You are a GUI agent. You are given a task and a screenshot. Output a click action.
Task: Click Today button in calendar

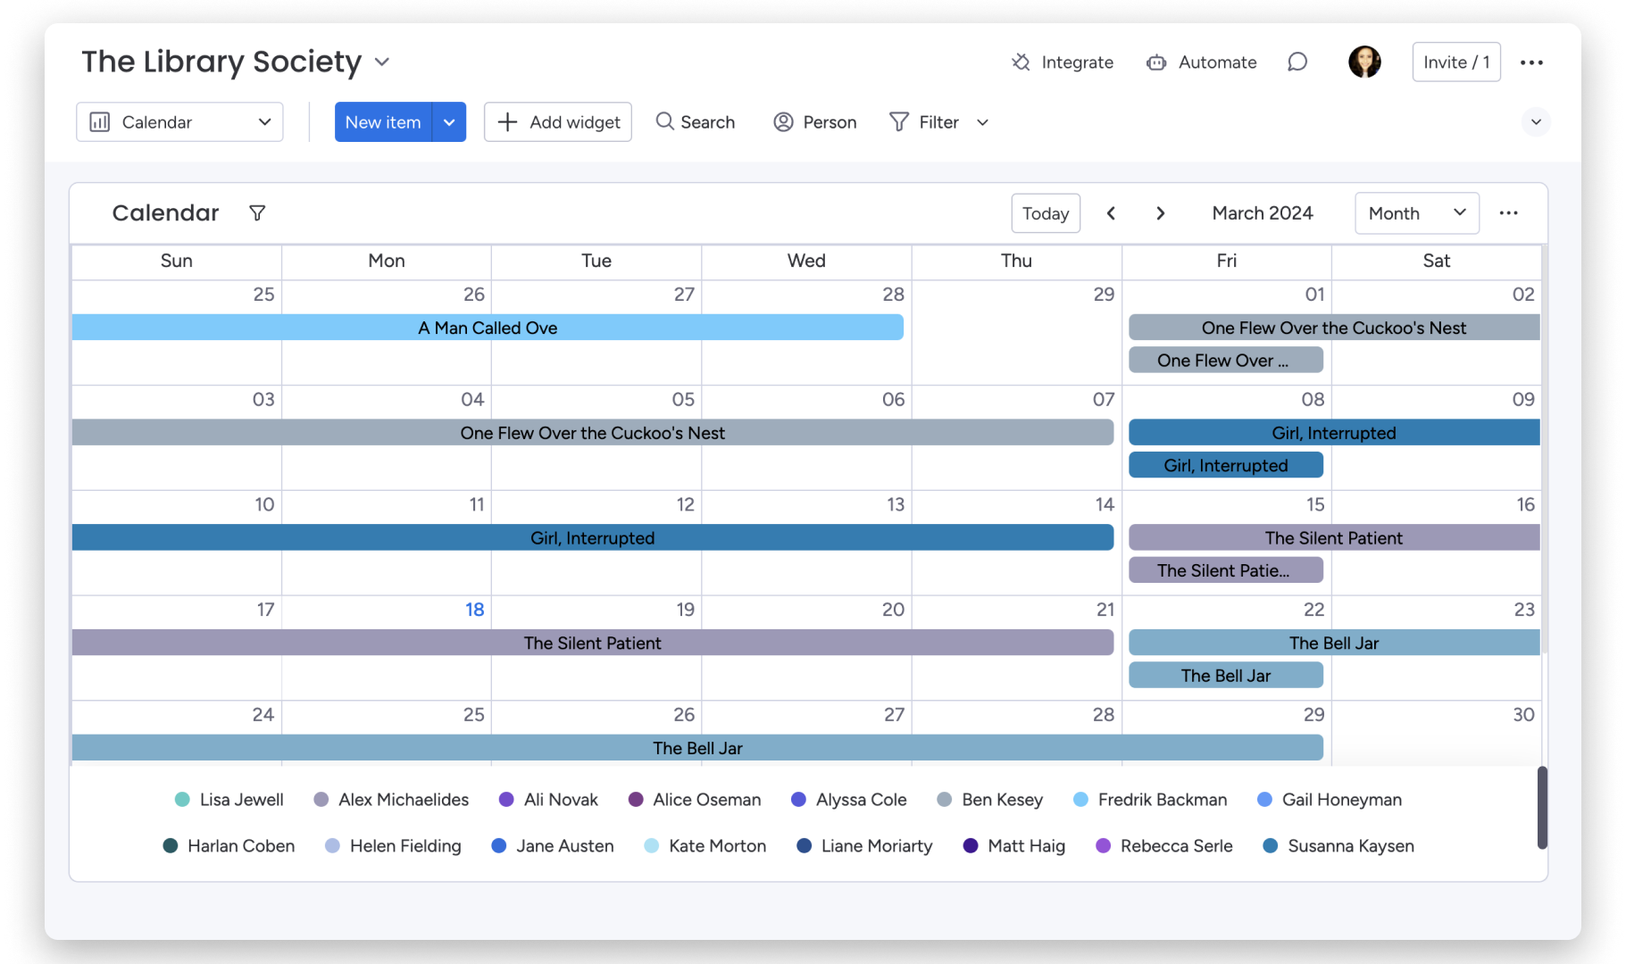point(1045,212)
